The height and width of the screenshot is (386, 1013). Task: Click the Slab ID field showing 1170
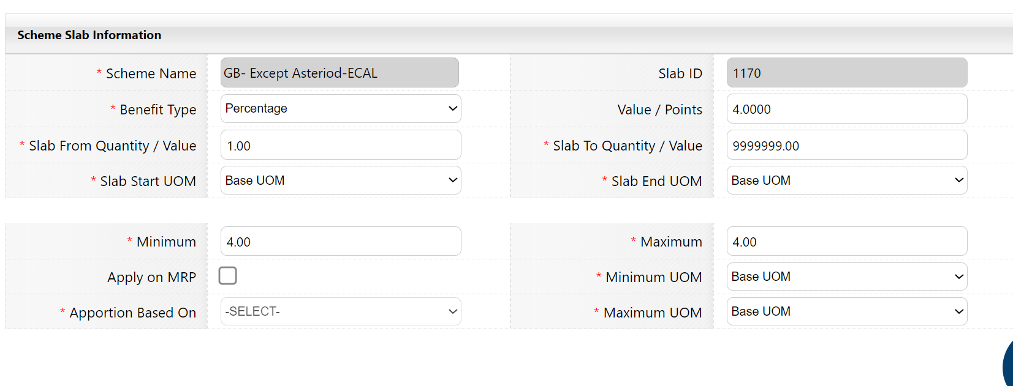coord(847,73)
